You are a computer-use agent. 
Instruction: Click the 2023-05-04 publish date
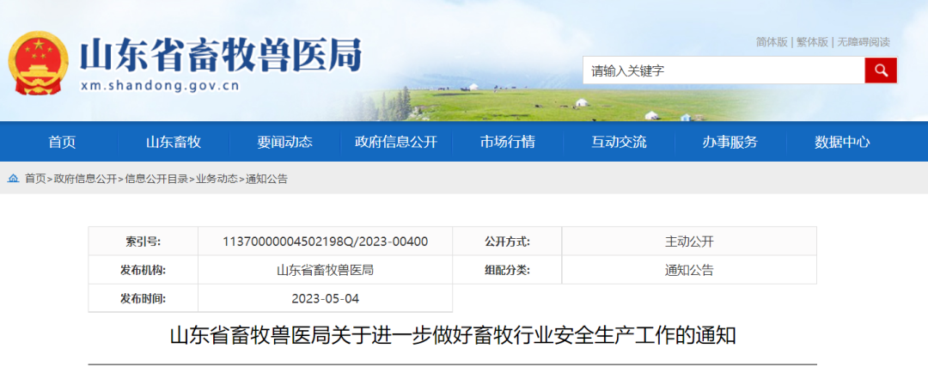coord(325,298)
